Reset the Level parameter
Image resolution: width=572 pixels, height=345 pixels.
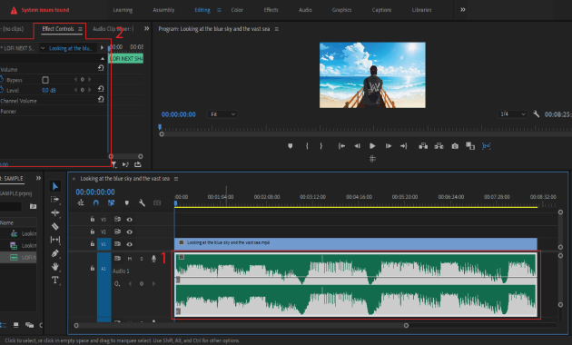(101, 89)
